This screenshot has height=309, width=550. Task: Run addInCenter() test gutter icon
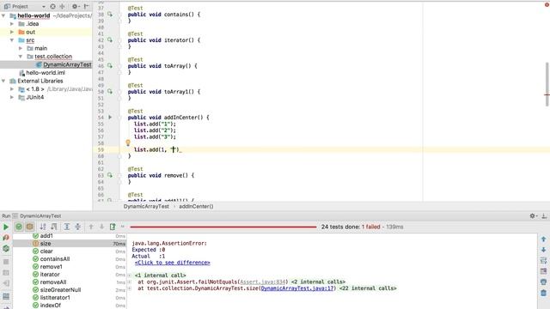(x=110, y=117)
